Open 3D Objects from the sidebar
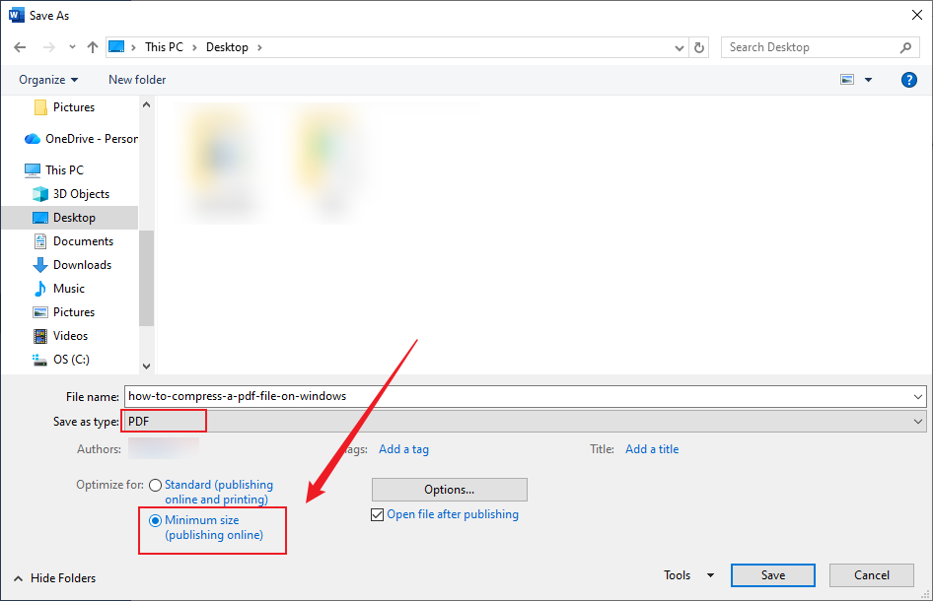This screenshot has width=933, height=601. [79, 193]
